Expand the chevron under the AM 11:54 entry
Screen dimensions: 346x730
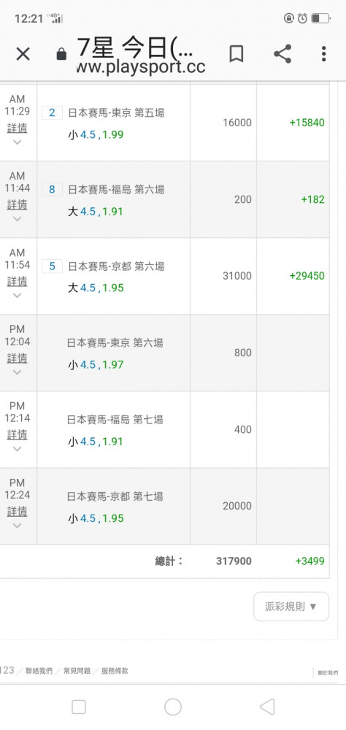coord(18,296)
